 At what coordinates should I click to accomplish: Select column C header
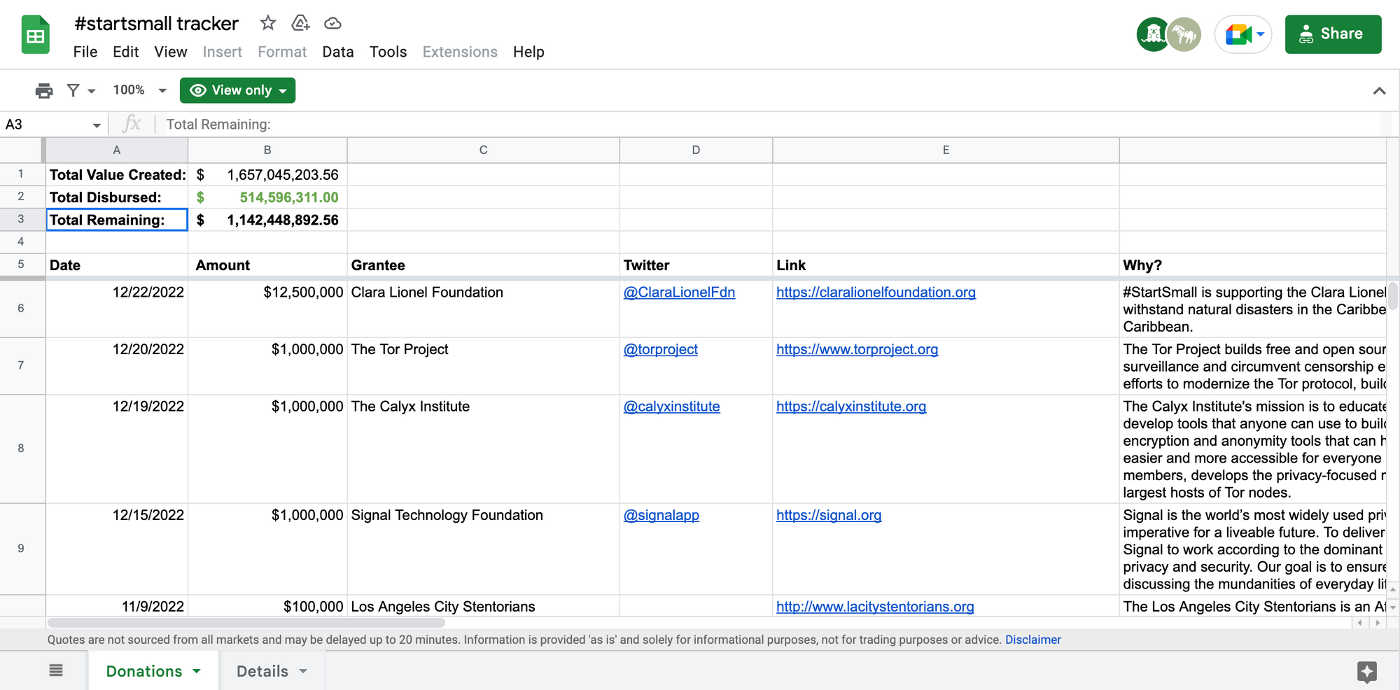(483, 150)
